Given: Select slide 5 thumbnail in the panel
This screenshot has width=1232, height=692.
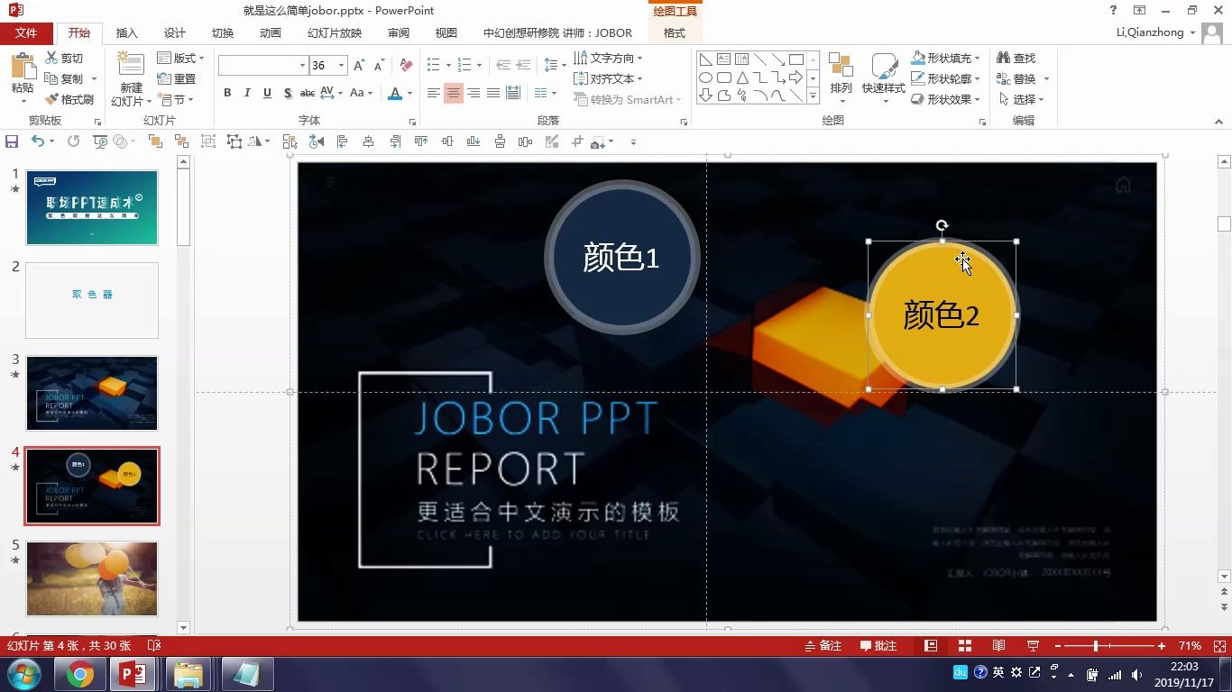Looking at the screenshot, I should (91, 579).
